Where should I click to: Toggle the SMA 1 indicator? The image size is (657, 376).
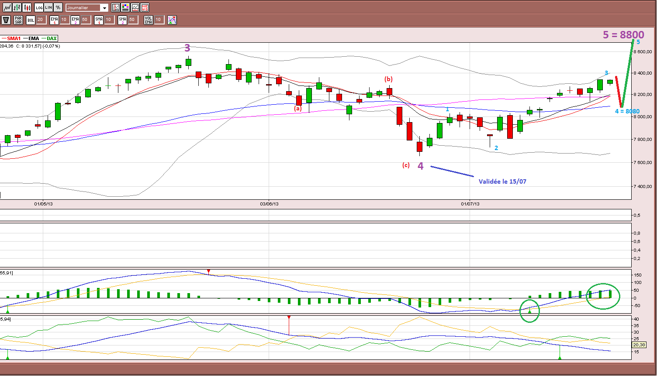pos(99,20)
